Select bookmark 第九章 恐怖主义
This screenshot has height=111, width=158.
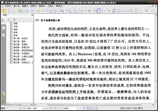pyautogui.click(x=19, y=62)
